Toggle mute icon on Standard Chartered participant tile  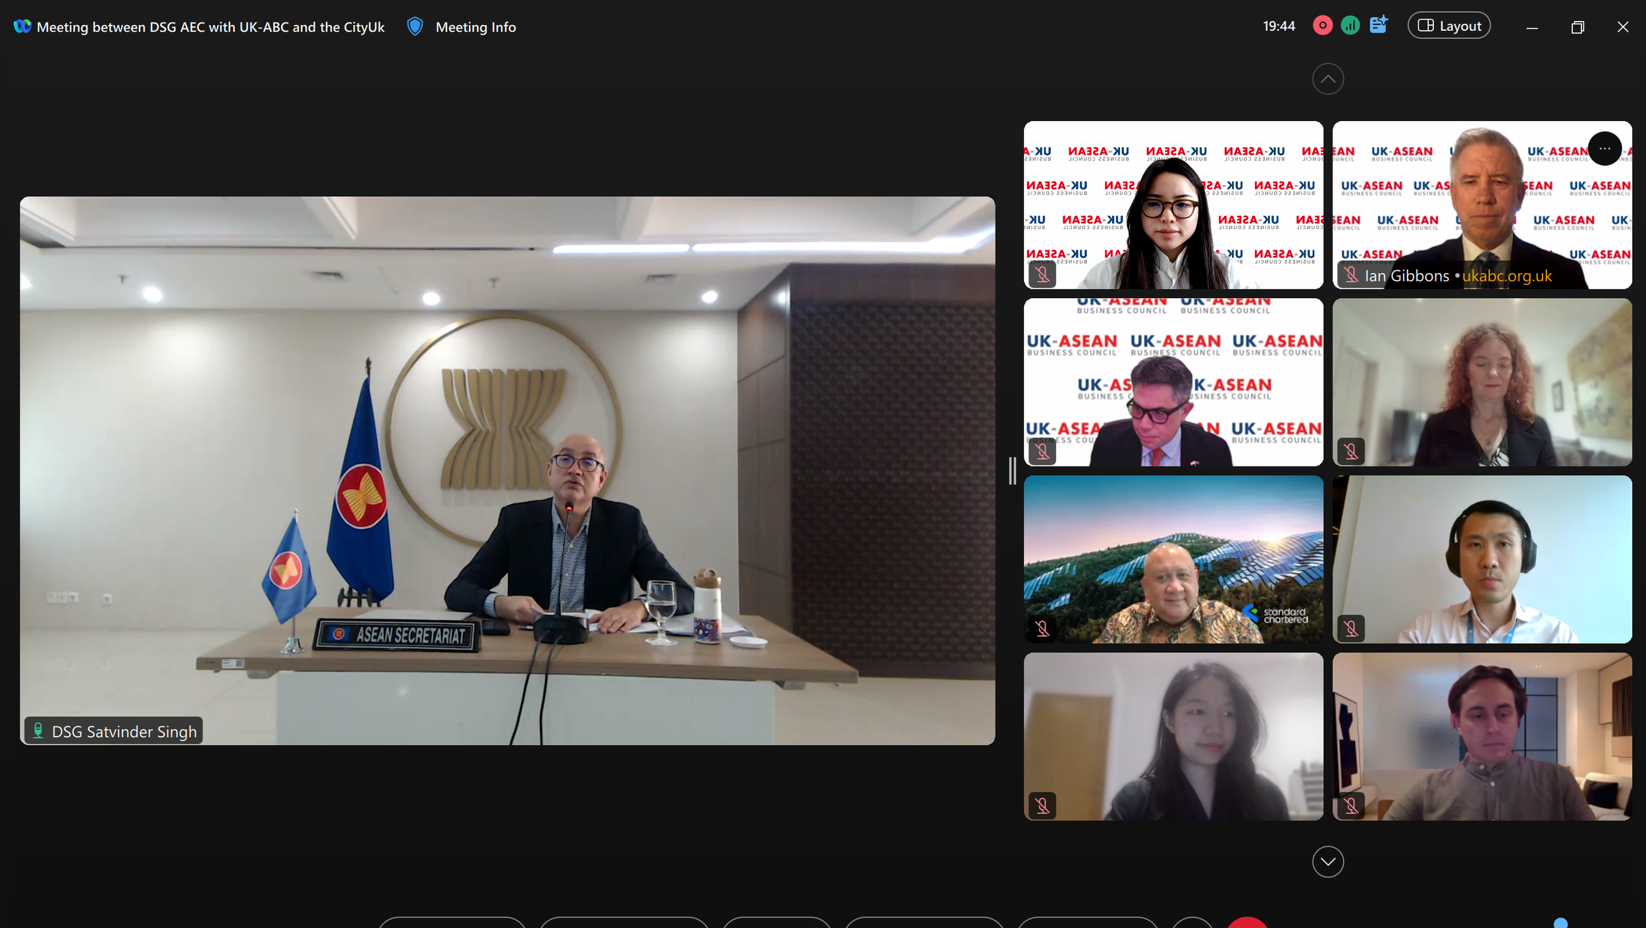pyautogui.click(x=1042, y=629)
